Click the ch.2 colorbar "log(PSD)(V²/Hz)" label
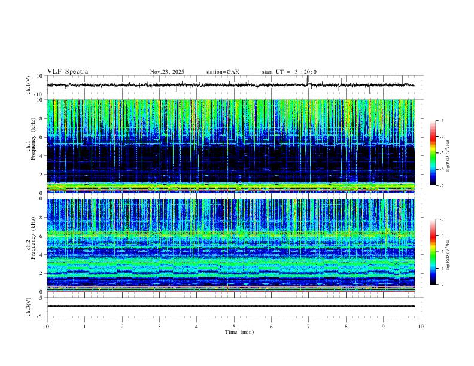 click(x=448, y=254)
